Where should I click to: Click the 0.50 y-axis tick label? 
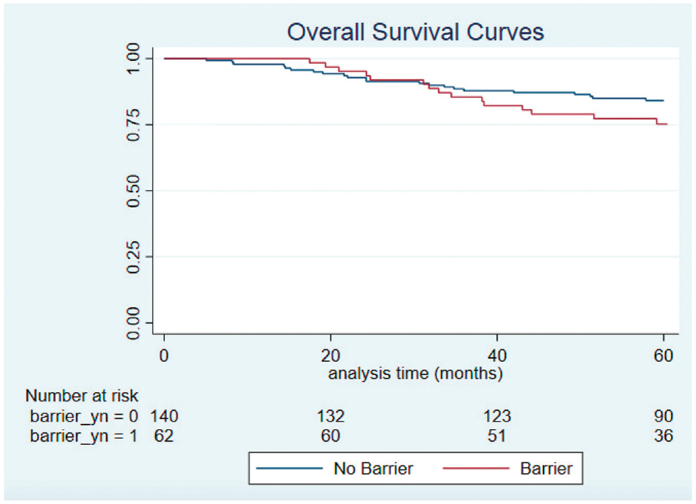[133, 191]
